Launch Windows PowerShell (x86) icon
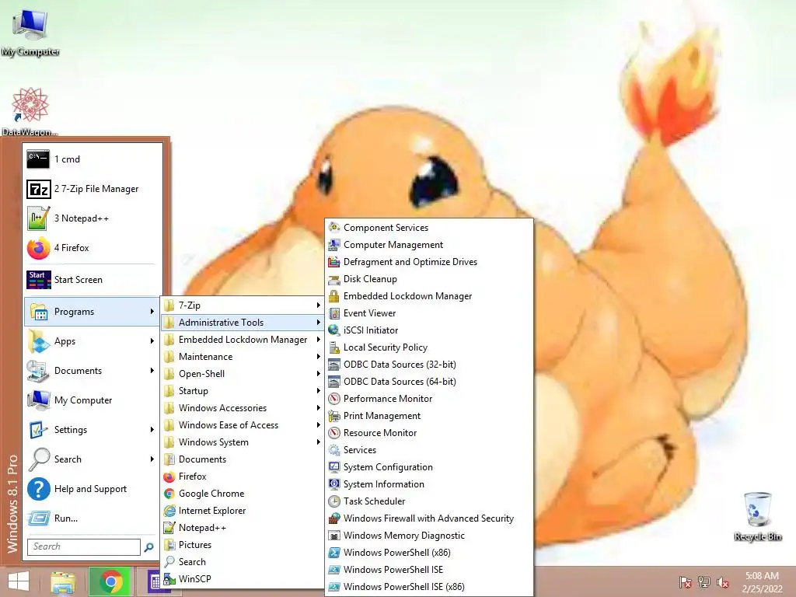 pos(333,553)
